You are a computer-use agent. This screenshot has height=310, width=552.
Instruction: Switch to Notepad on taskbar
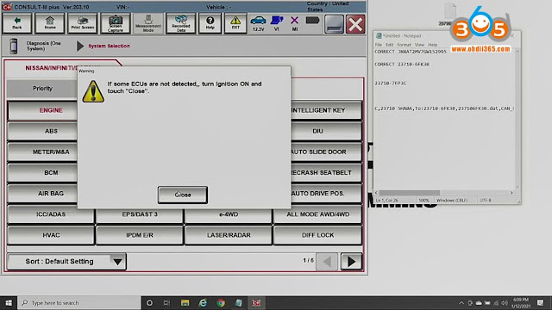pyautogui.click(x=238, y=302)
